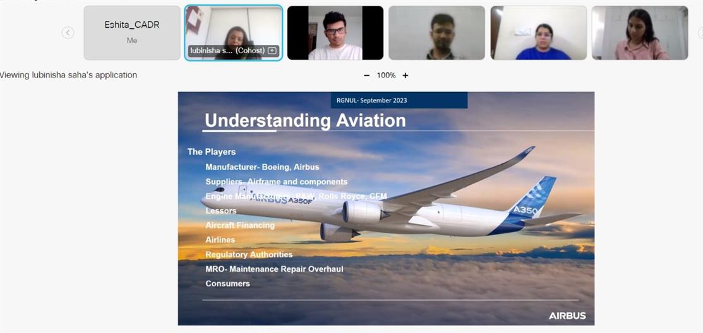Image resolution: width=703 pixels, height=333 pixels.
Task: Click 'Regulatory Authorities' bullet on slide
Action: 249,254
